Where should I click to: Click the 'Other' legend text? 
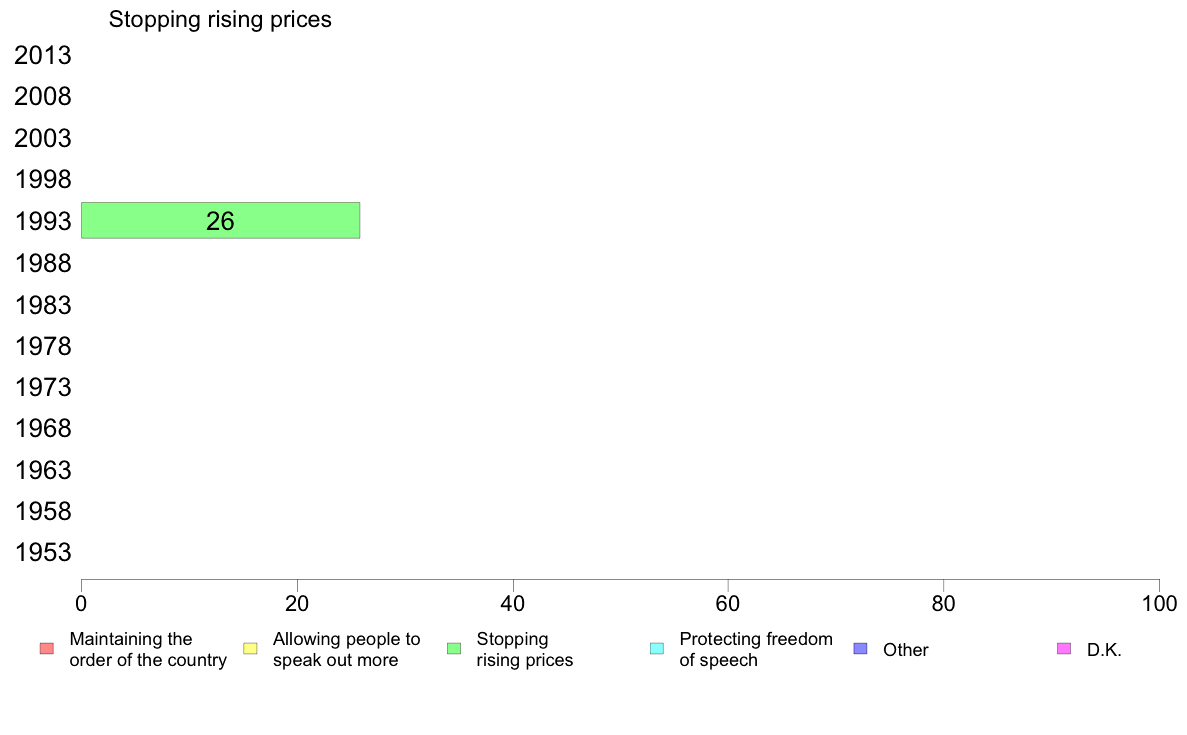tap(905, 650)
